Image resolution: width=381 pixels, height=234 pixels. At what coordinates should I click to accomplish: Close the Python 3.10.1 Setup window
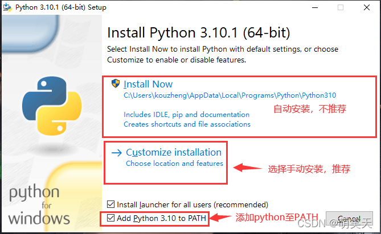coord(366,8)
